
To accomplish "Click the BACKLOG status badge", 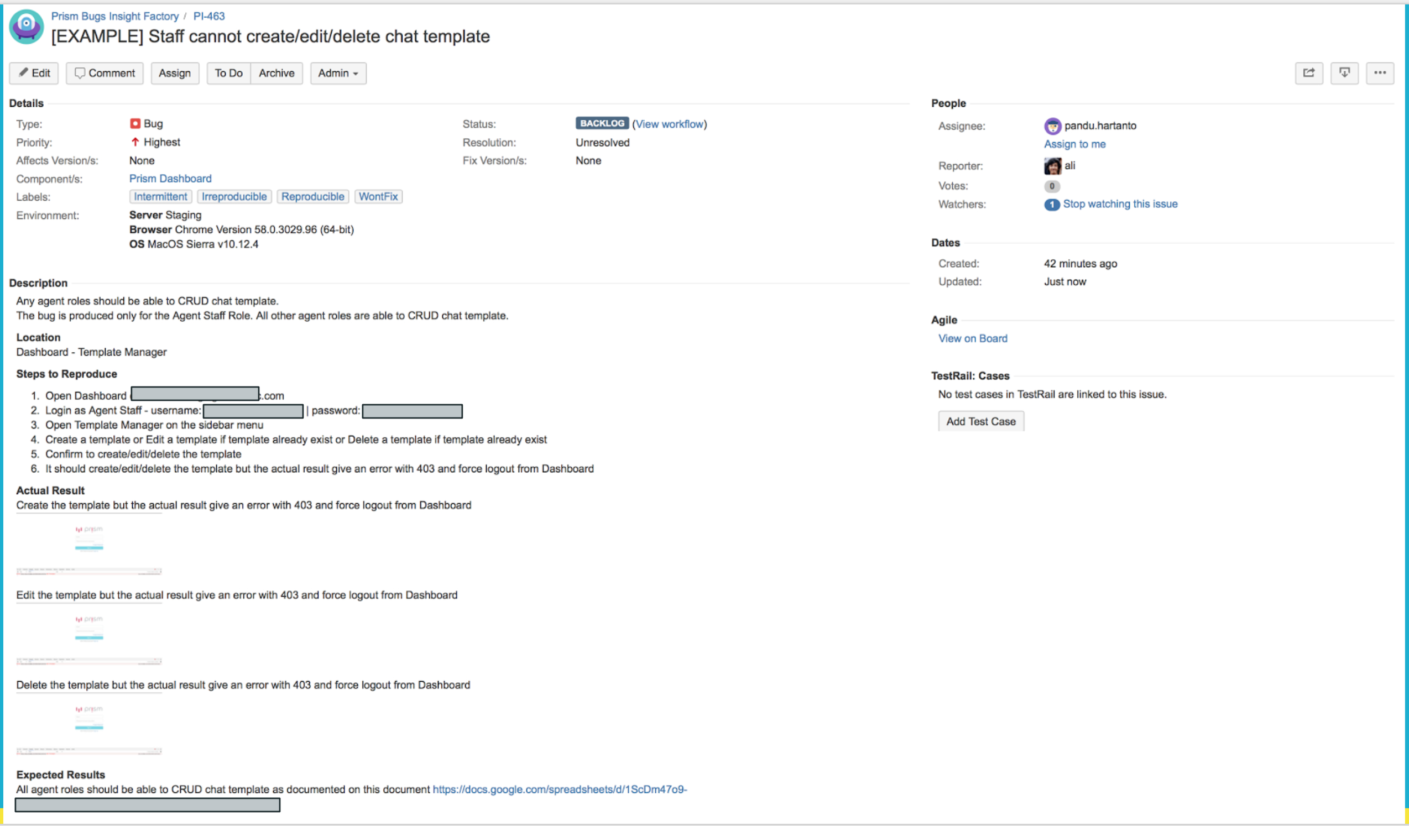I will (600, 123).
